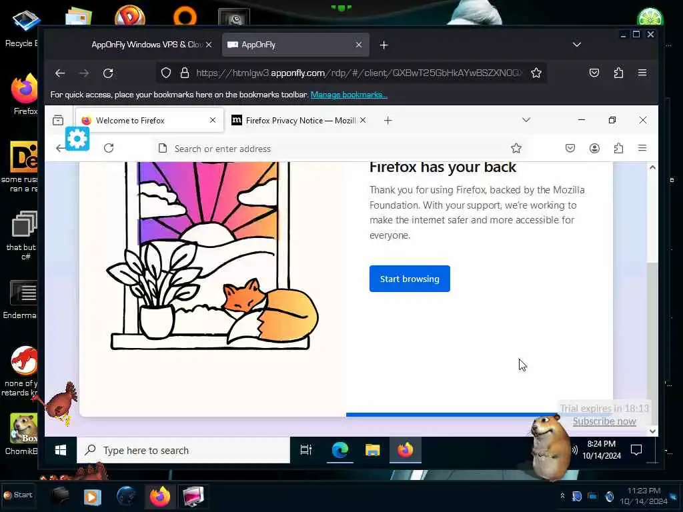683x512 pixels.
Task: Open the Manage bookmarks link
Action: click(x=349, y=95)
